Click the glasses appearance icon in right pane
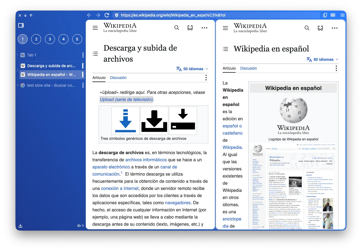 point(320,28)
